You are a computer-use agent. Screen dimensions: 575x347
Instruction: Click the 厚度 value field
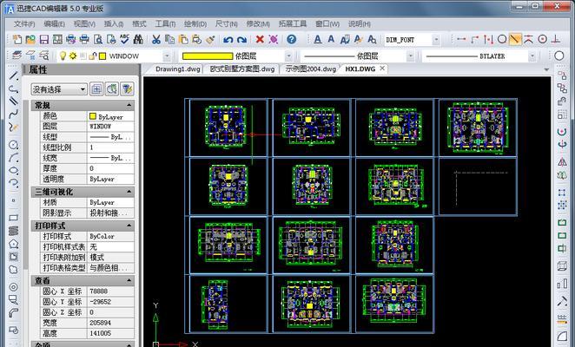coord(111,168)
